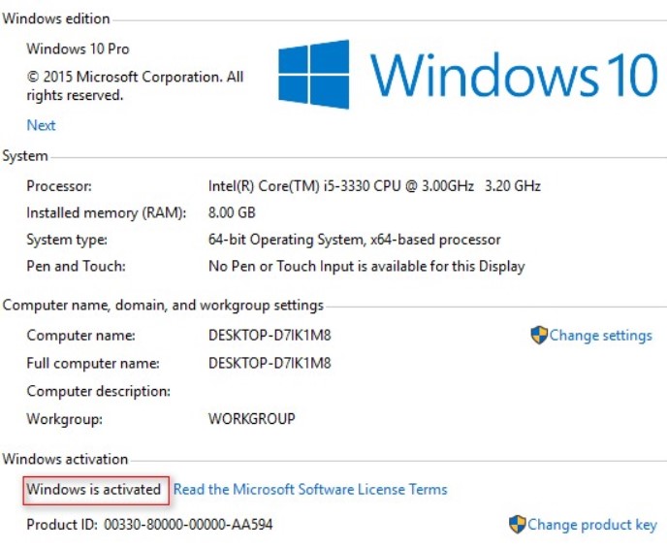Click the copyright 2015 Microsoft Corporation text
This screenshot has width=667, height=550.
pos(135,86)
